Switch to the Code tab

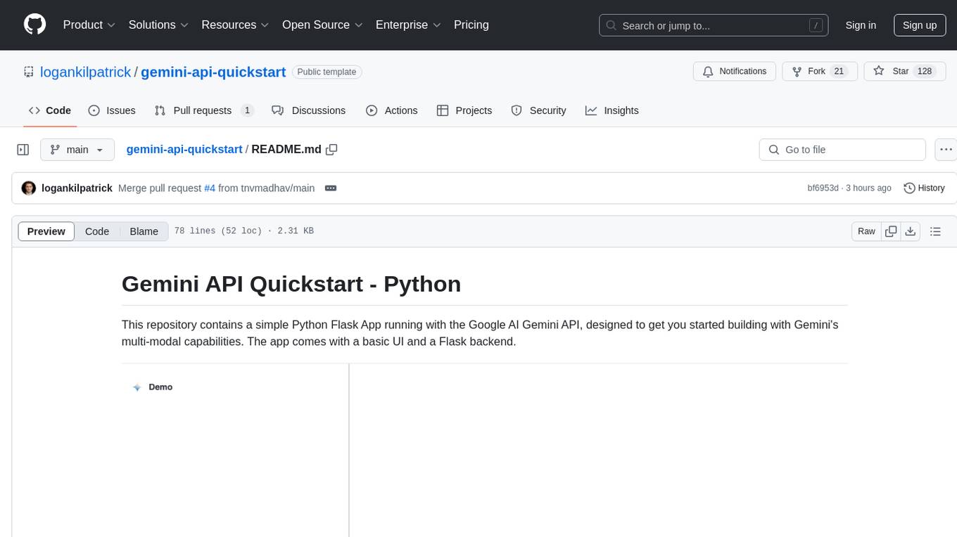tap(50, 110)
